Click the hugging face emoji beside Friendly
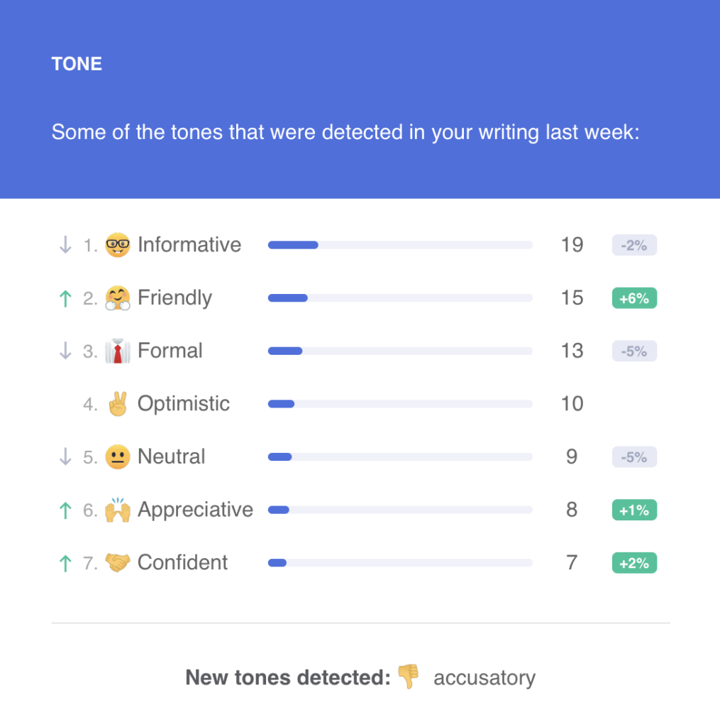This screenshot has width=720, height=727. 117,297
